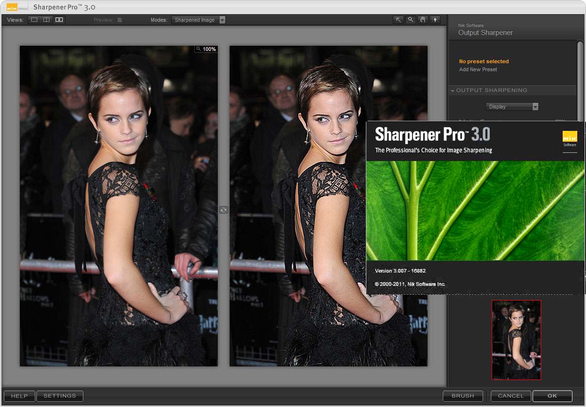Viewport: 586px width, 407px height.
Task: Toggle the background color lightbulb
Action: (435, 20)
